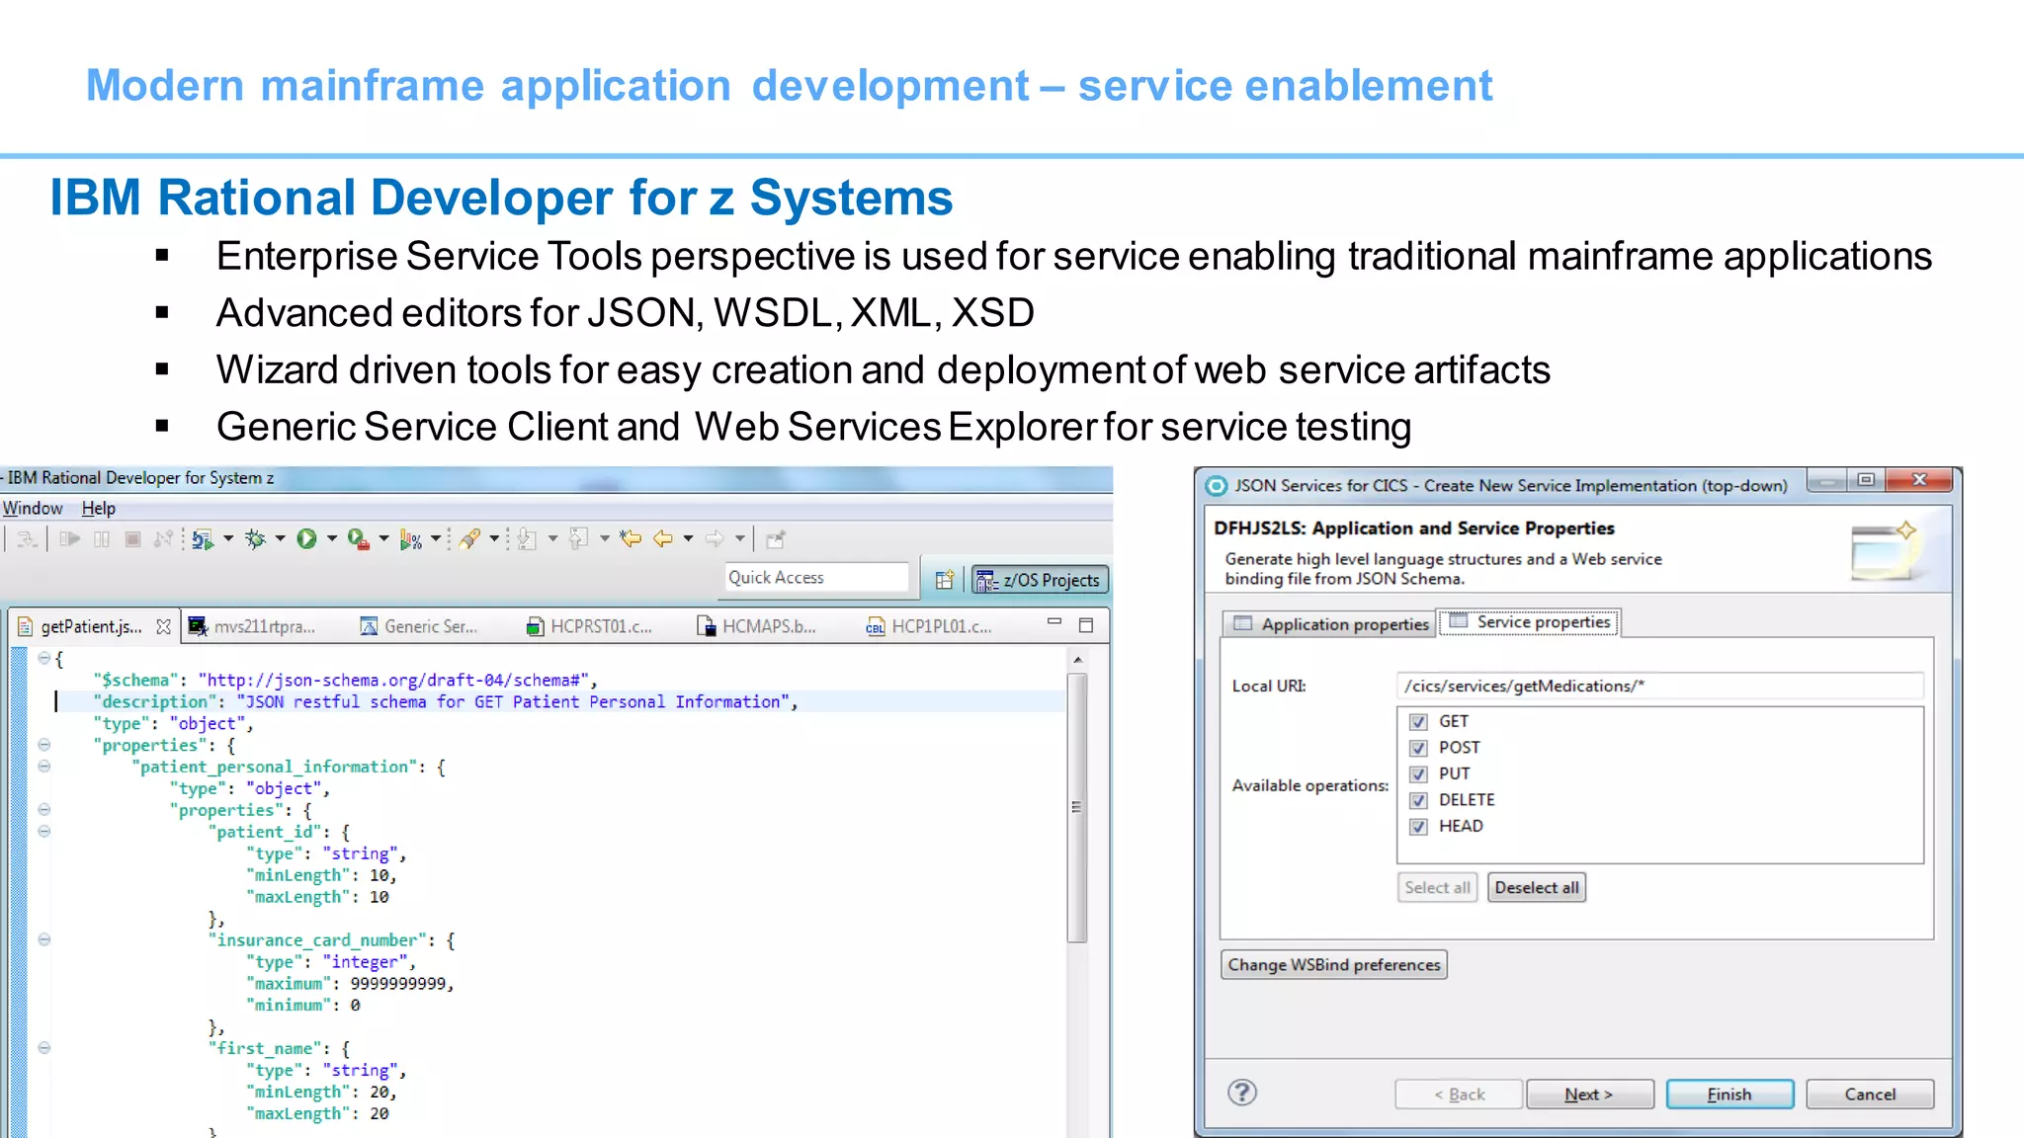Click the editor vertical scrollbar thumb
The width and height of the screenshot is (2024, 1138).
coord(1077,807)
